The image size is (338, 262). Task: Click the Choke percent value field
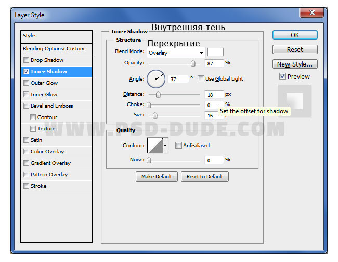[x=214, y=105]
